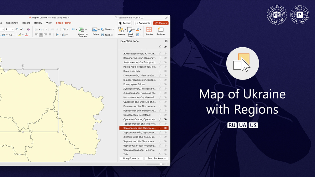The width and height of the screenshot is (315, 177).
Task: Insert a Text Box
Action: click(x=107, y=35)
